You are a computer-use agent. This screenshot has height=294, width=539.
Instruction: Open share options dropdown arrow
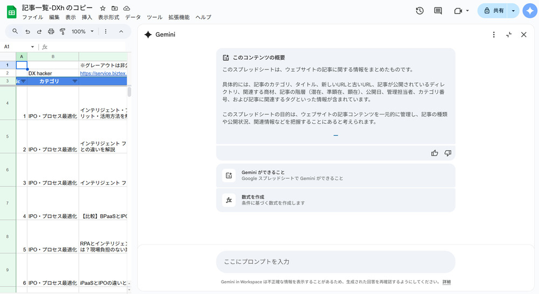513,11
